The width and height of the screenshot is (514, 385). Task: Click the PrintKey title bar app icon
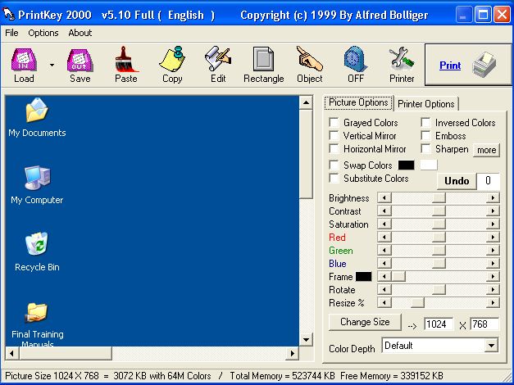click(9, 14)
